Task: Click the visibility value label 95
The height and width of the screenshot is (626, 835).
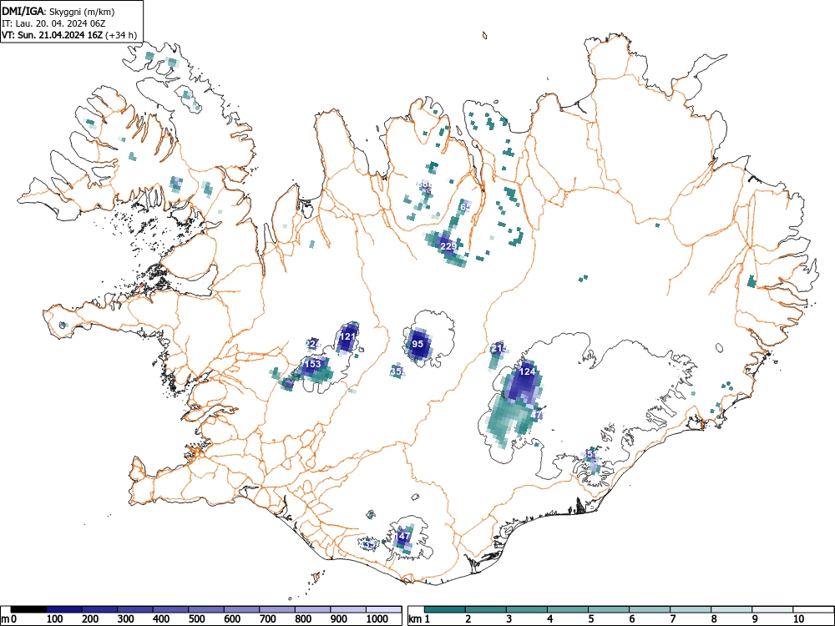Action: 418,344
